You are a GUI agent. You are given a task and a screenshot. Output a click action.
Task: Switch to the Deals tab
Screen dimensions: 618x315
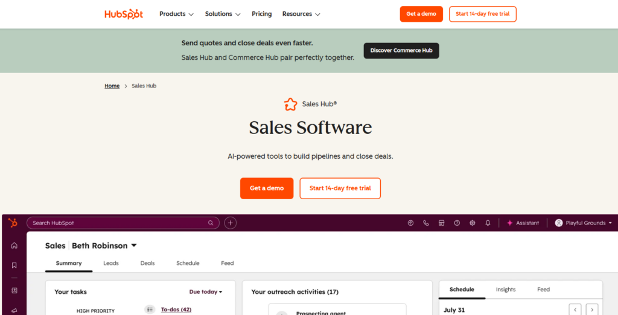click(x=147, y=263)
